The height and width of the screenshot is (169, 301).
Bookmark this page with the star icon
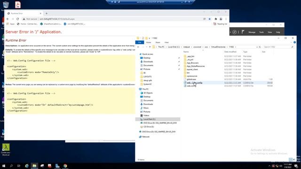[x=210, y=19]
